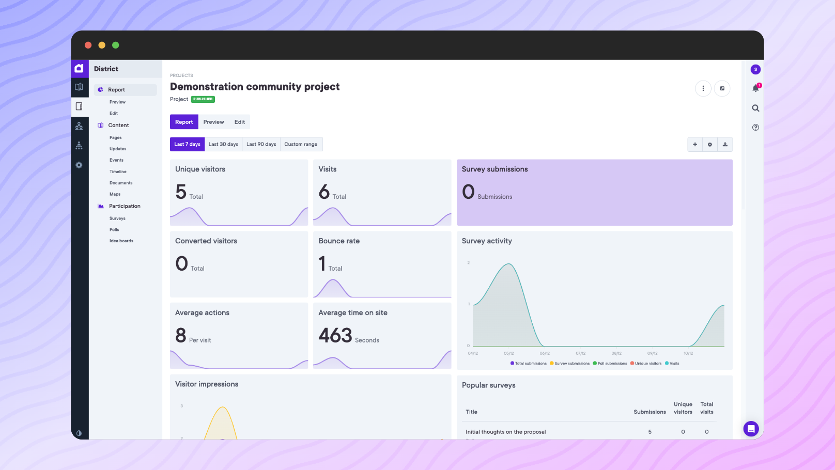The image size is (835, 470).
Task: Click the Submissions column header
Action: [x=650, y=412]
